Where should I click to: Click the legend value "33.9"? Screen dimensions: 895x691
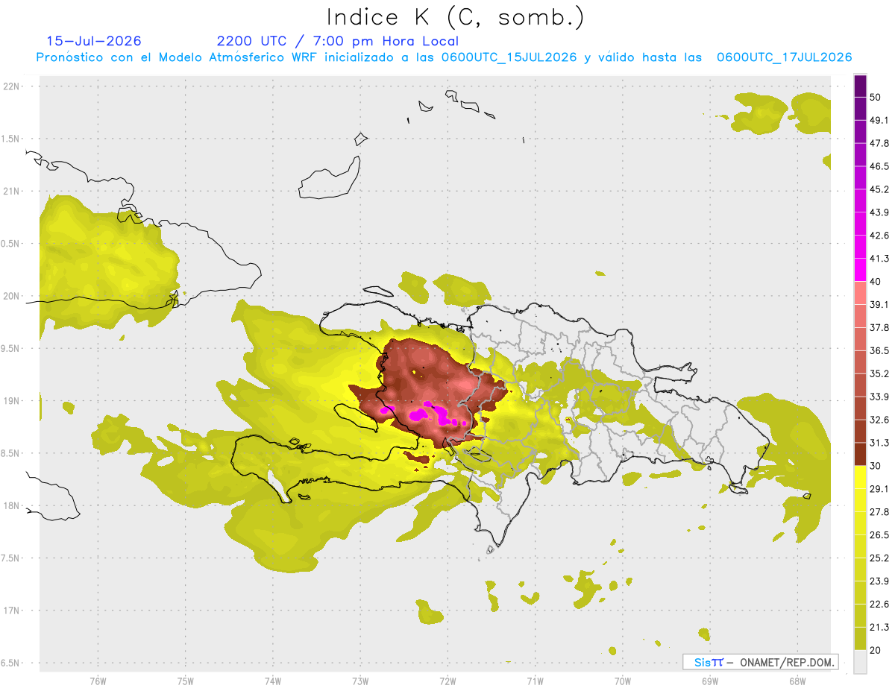pyautogui.click(x=879, y=397)
